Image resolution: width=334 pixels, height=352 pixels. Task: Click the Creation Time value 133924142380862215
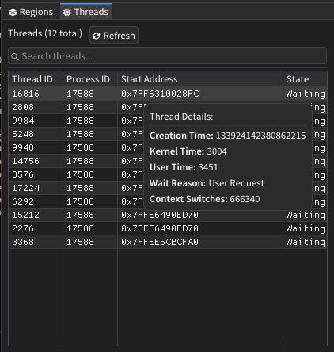click(261, 136)
